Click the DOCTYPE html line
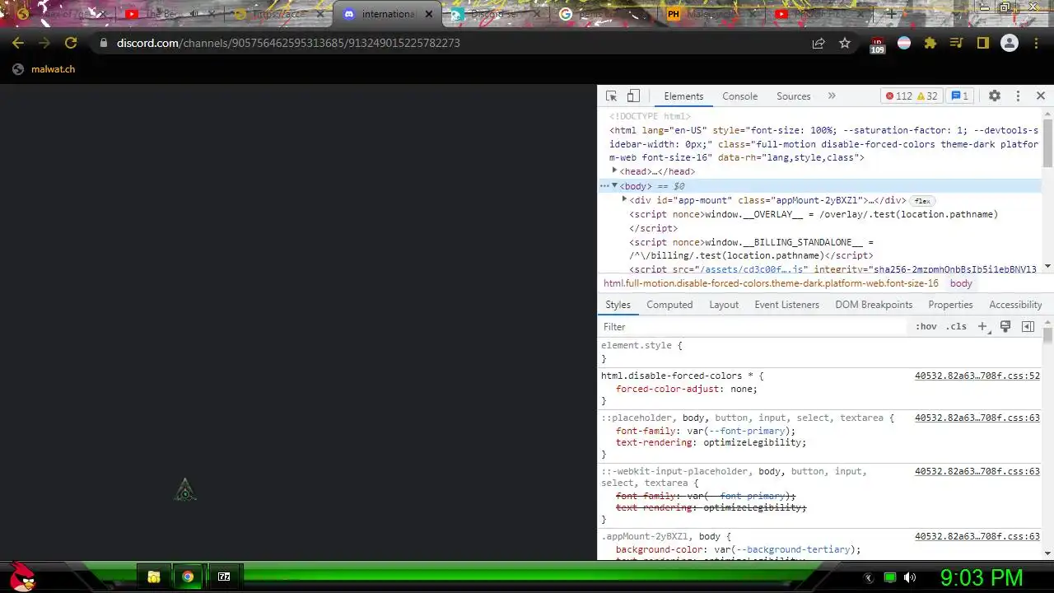1054x593 pixels. click(x=650, y=117)
